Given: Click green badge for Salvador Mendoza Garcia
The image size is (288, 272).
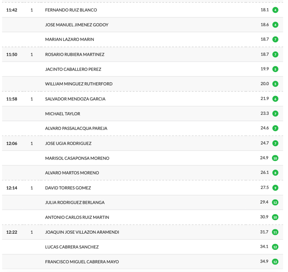Looking at the screenshot, I should 275,99.
